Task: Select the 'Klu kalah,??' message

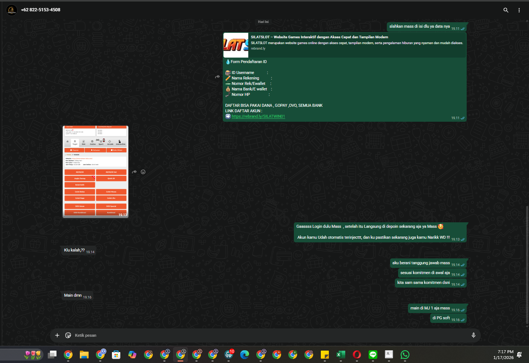Action: coord(78,251)
